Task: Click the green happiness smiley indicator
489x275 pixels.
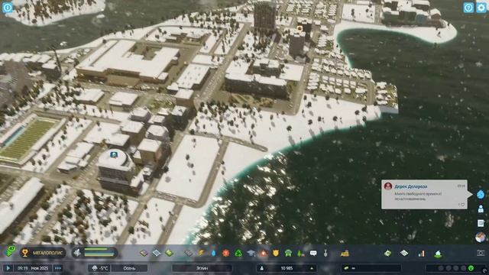Action: coord(471,268)
